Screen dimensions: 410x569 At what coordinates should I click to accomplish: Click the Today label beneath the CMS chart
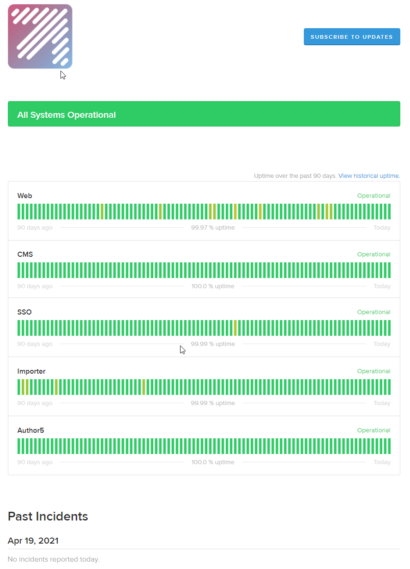click(382, 286)
